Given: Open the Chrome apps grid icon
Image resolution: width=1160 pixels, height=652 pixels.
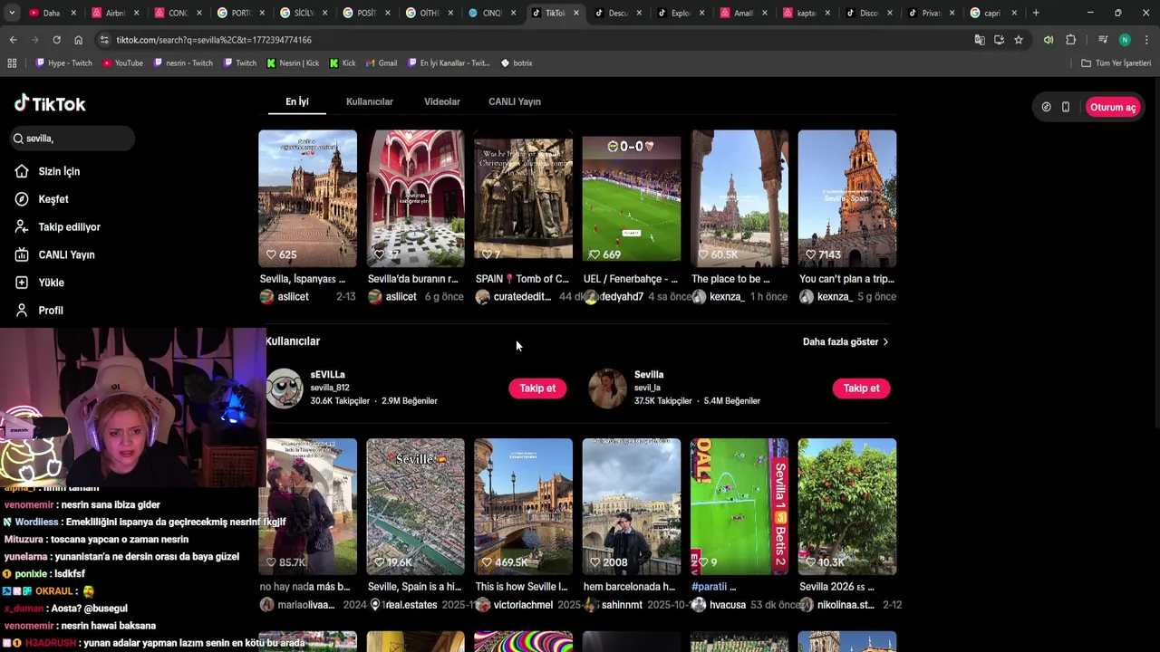Looking at the screenshot, I should click(x=12, y=63).
